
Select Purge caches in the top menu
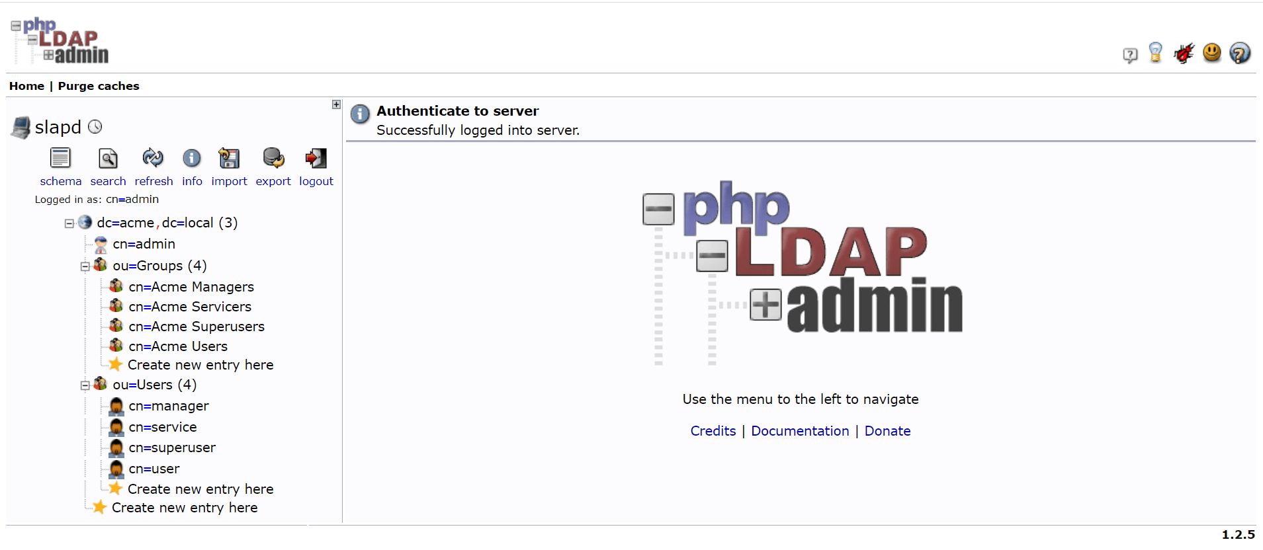(99, 86)
